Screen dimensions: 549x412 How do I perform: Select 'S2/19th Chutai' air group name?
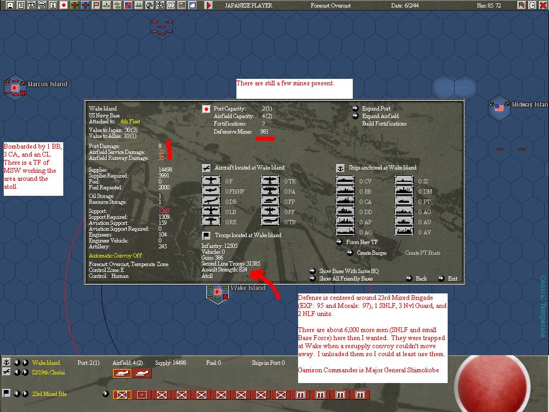click(48, 372)
